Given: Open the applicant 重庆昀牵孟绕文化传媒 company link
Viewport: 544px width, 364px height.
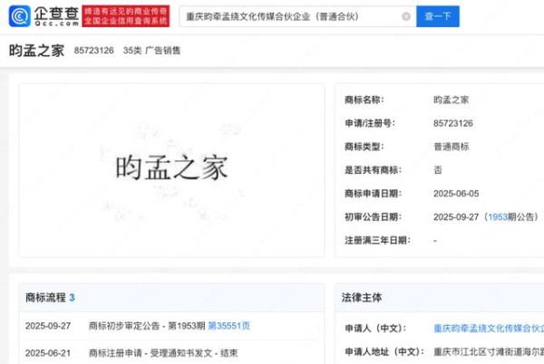Looking at the screenshot, I should click(x=488, y=327).
